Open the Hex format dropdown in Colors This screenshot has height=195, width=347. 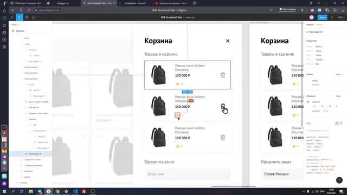coord(339,74)
